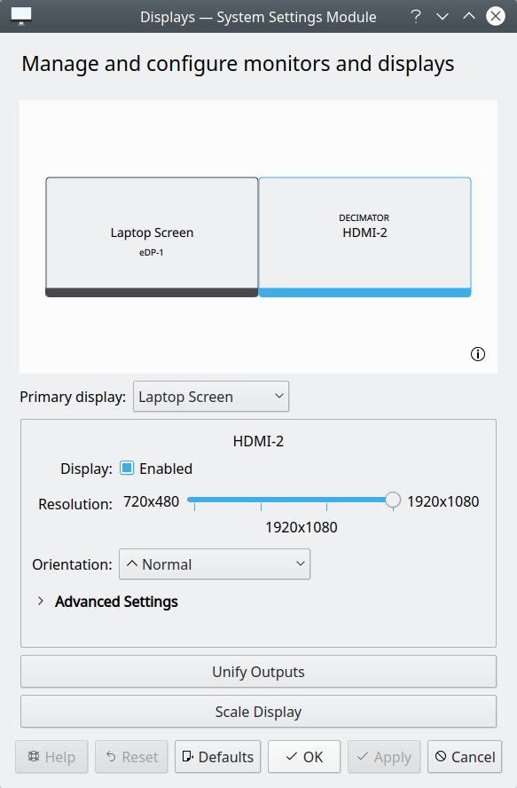Apply the display changes
Viewport: 517px width, 788px height.
point(384,757)
